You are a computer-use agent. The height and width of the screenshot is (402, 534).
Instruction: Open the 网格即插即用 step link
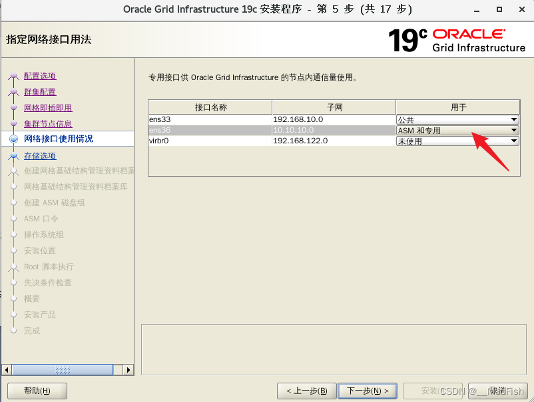(48, 108)
